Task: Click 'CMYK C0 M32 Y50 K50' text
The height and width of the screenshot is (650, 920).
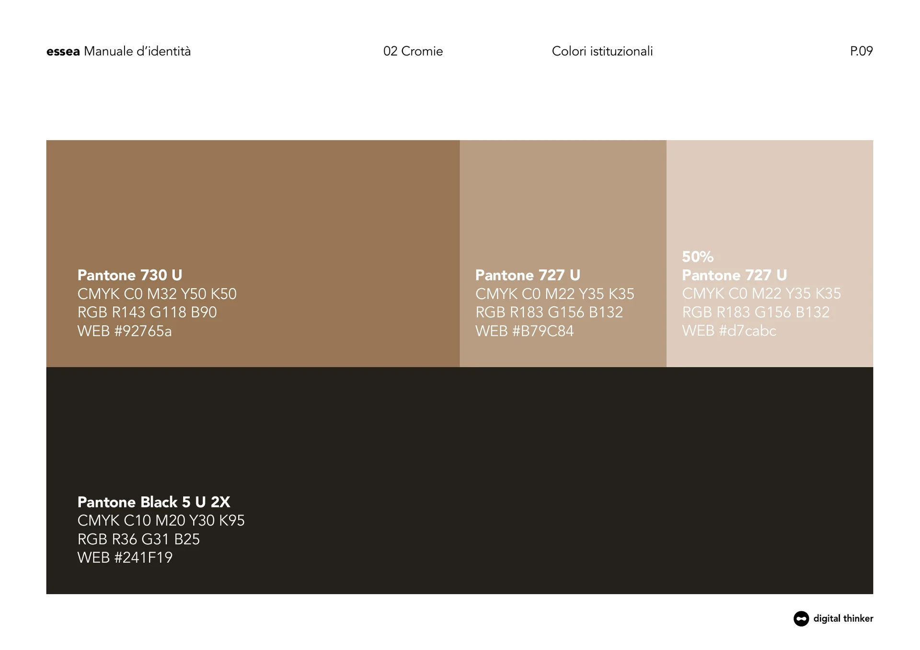Action: tap(157, 294)
